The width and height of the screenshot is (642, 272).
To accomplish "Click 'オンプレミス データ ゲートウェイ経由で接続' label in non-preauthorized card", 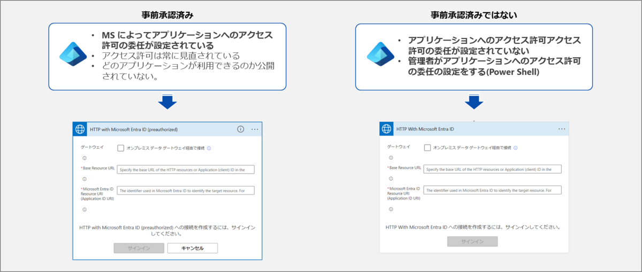I will [x=472, y=147].
